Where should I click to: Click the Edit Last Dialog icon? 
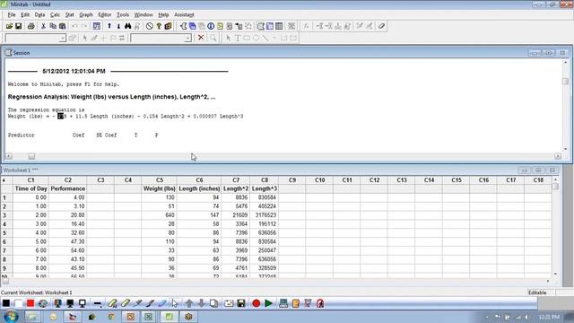tap(97, 26)
